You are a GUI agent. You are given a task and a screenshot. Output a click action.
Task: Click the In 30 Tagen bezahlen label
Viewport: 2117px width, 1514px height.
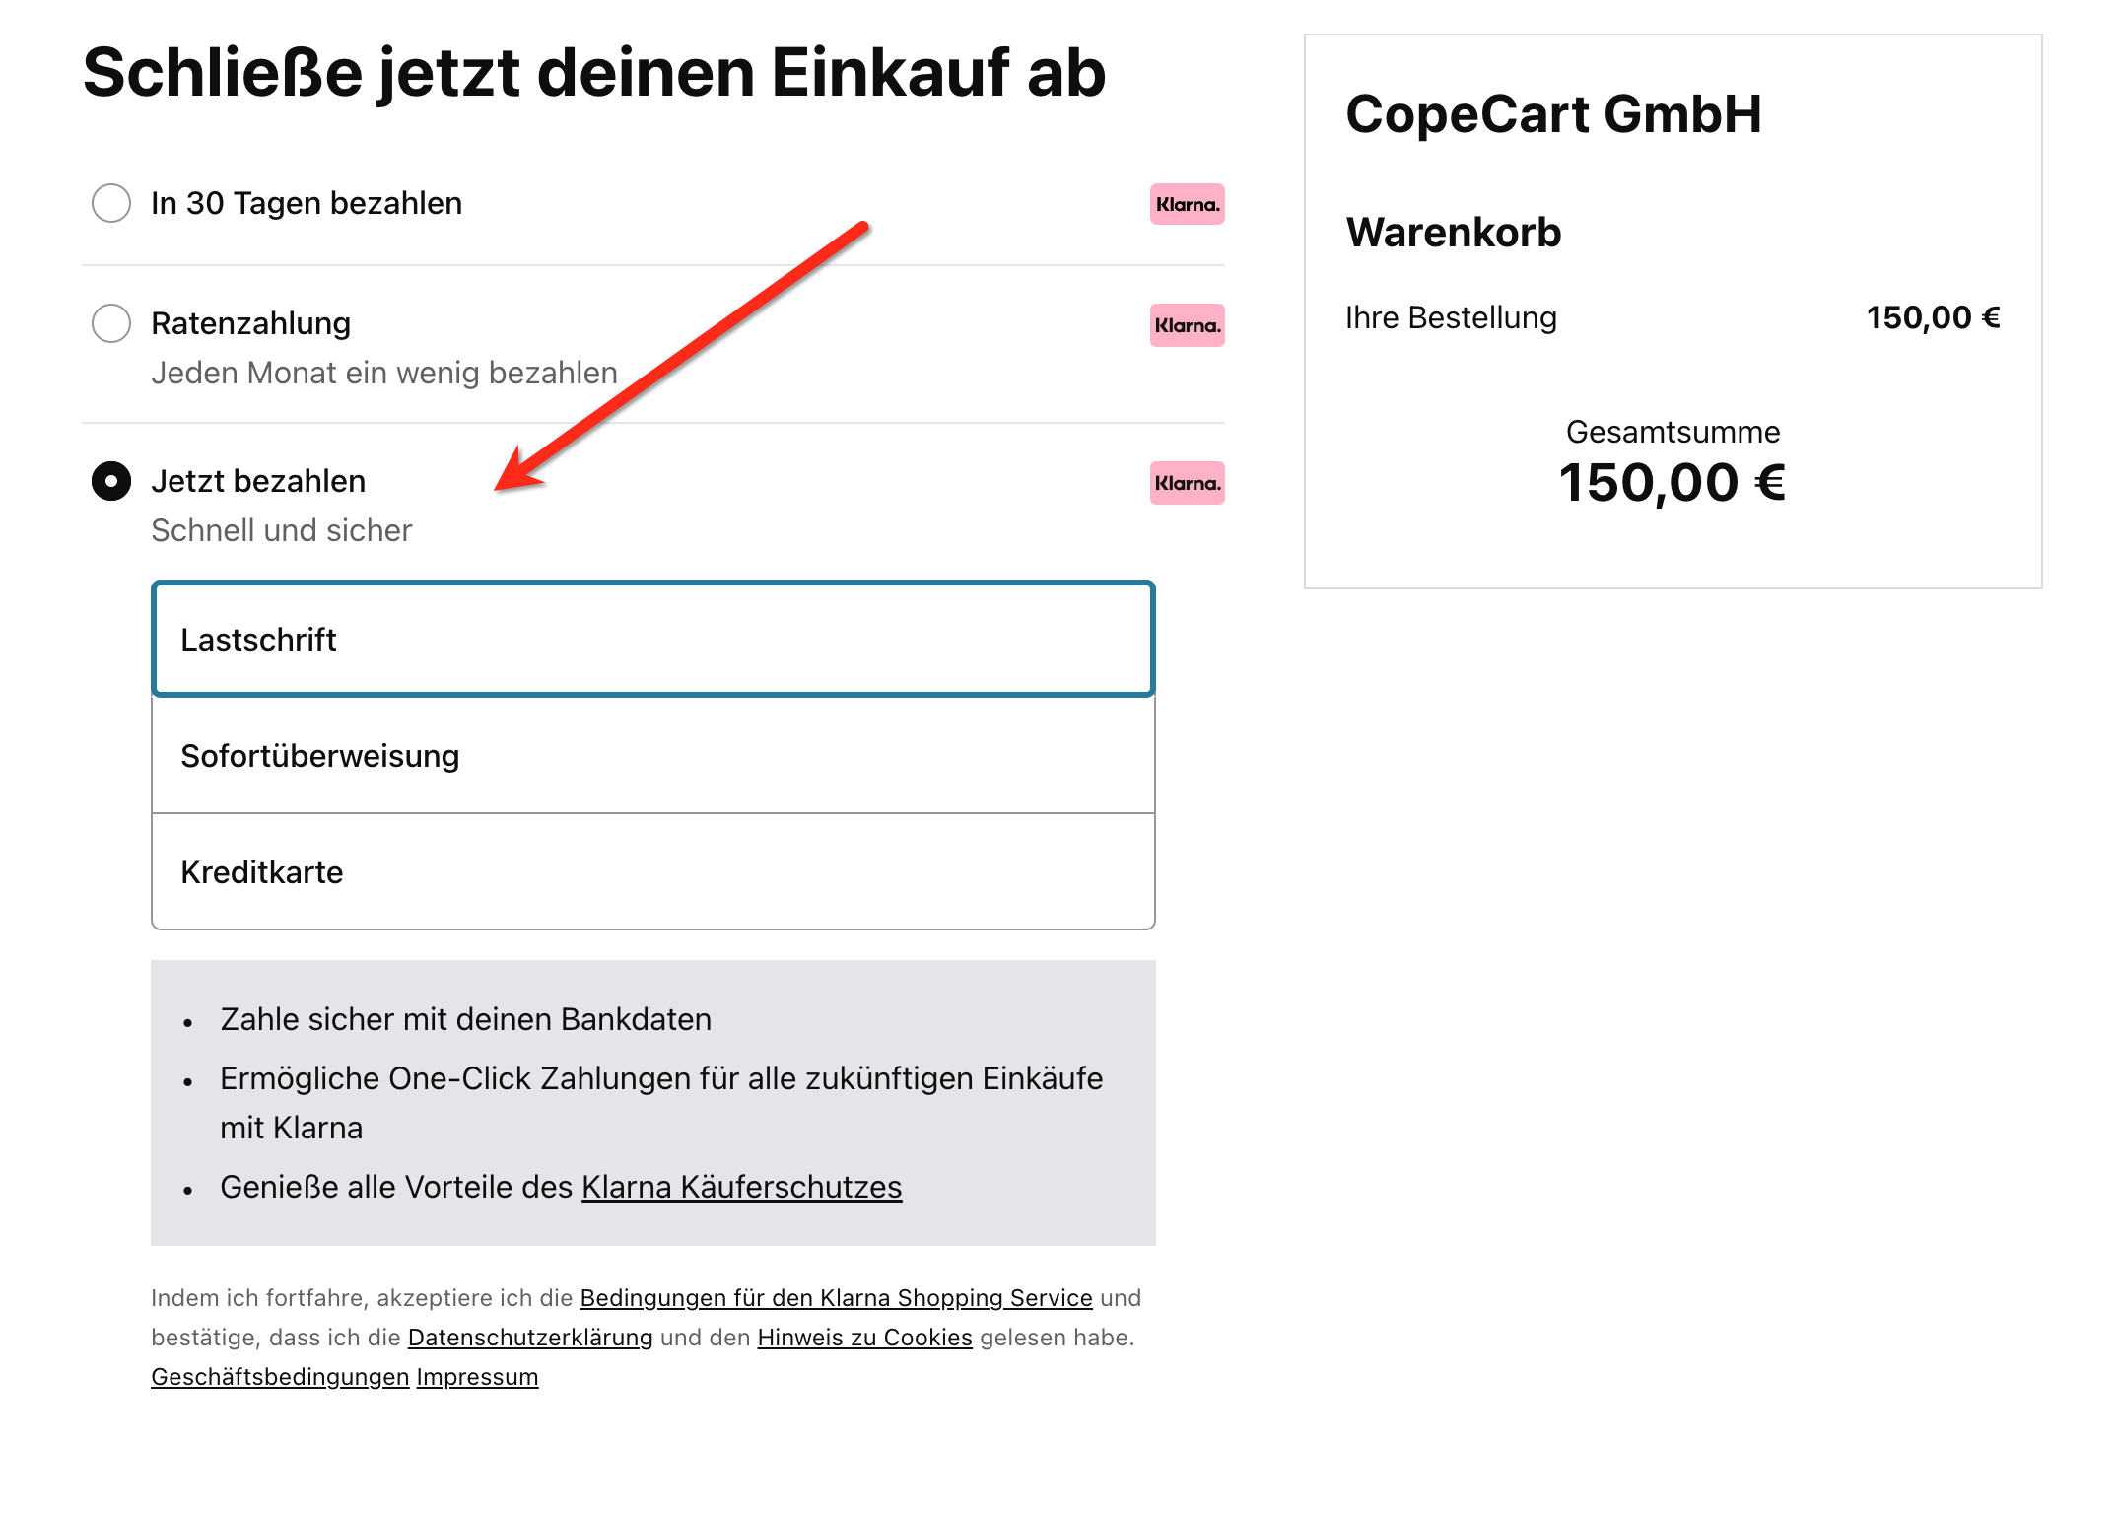pyautogui.click(x=307, y=203)
